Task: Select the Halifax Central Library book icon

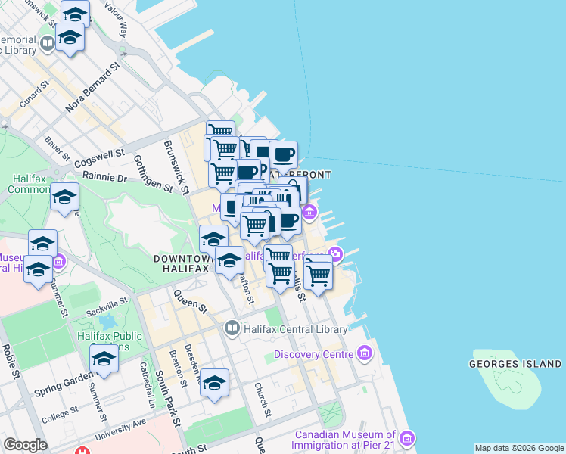Action: point(232,328)
